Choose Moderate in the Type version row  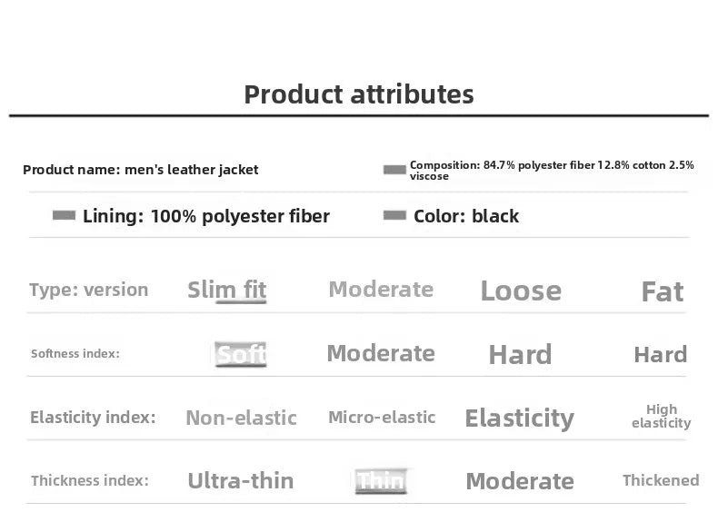tap(381, 290)
